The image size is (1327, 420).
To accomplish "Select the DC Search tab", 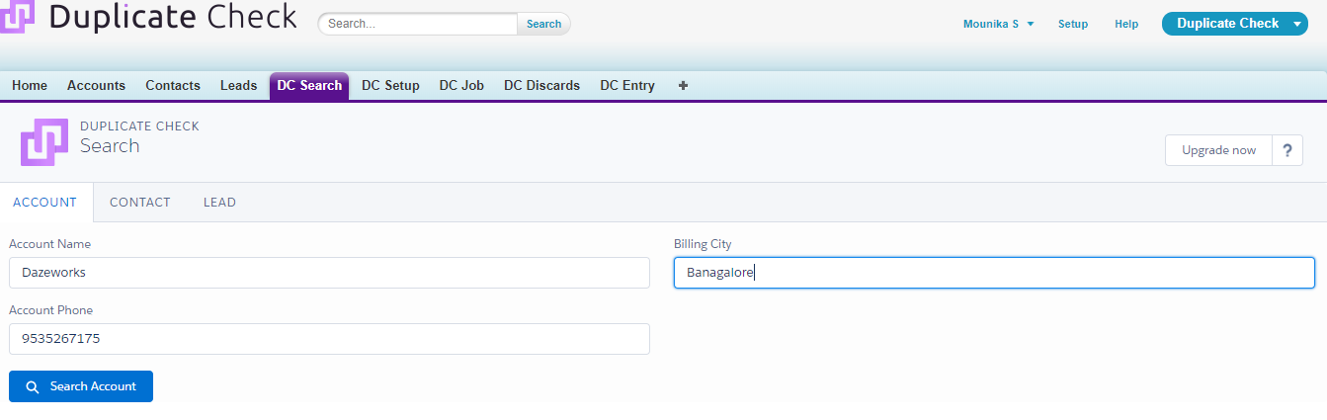I will click(309, 86).
